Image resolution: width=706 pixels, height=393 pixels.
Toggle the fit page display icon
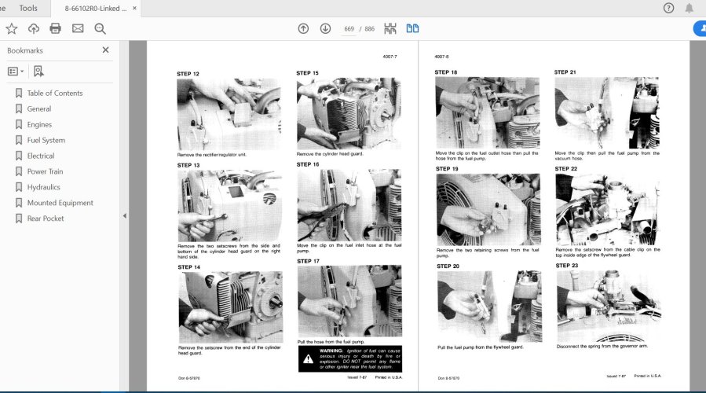pos(390,28)
